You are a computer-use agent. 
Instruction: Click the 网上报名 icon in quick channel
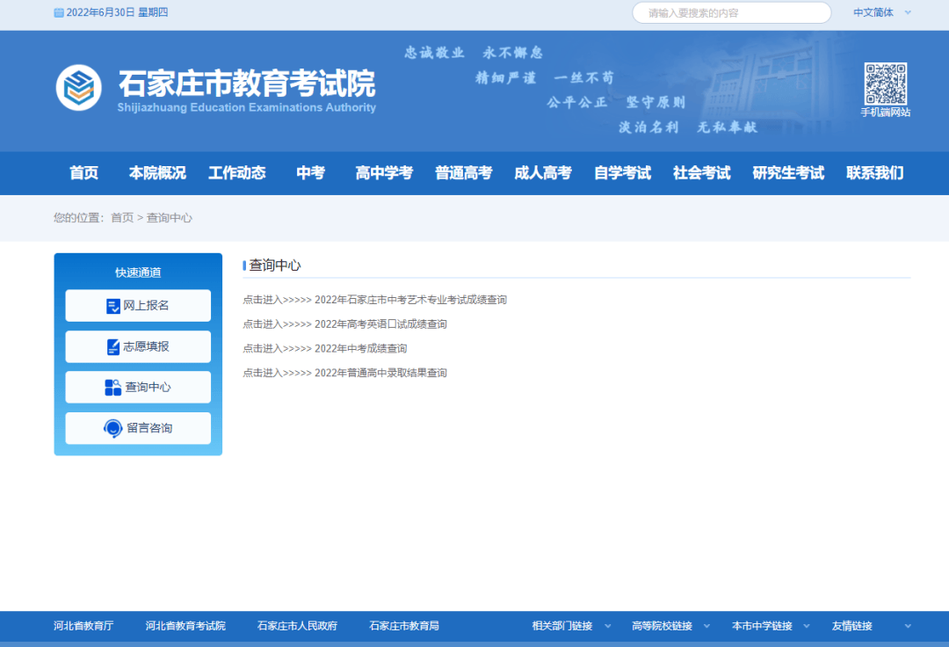tap(112, 306)
